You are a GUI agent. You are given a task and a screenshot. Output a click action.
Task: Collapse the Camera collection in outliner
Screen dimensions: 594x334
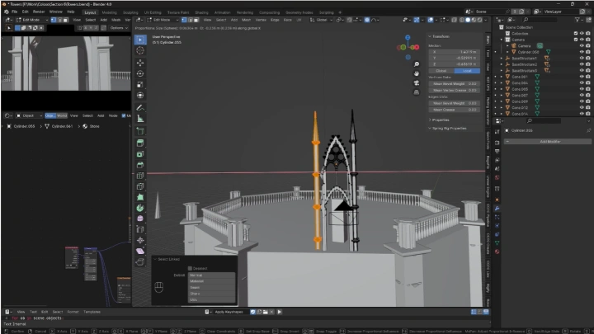[502, 40]
